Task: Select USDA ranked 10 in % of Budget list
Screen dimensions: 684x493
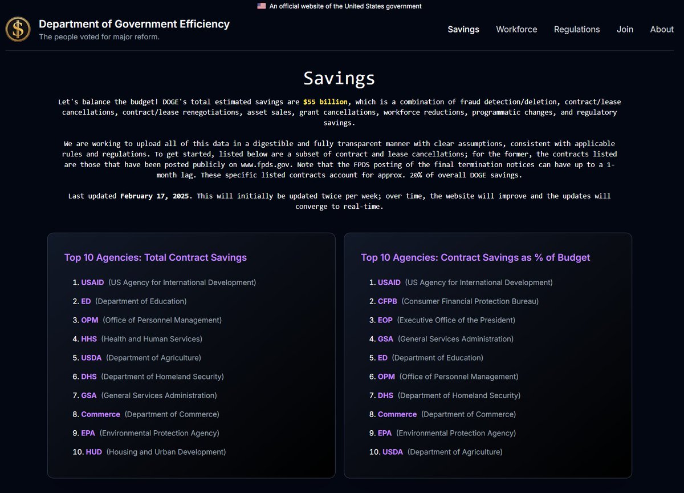Action: (x=393, y=452)
